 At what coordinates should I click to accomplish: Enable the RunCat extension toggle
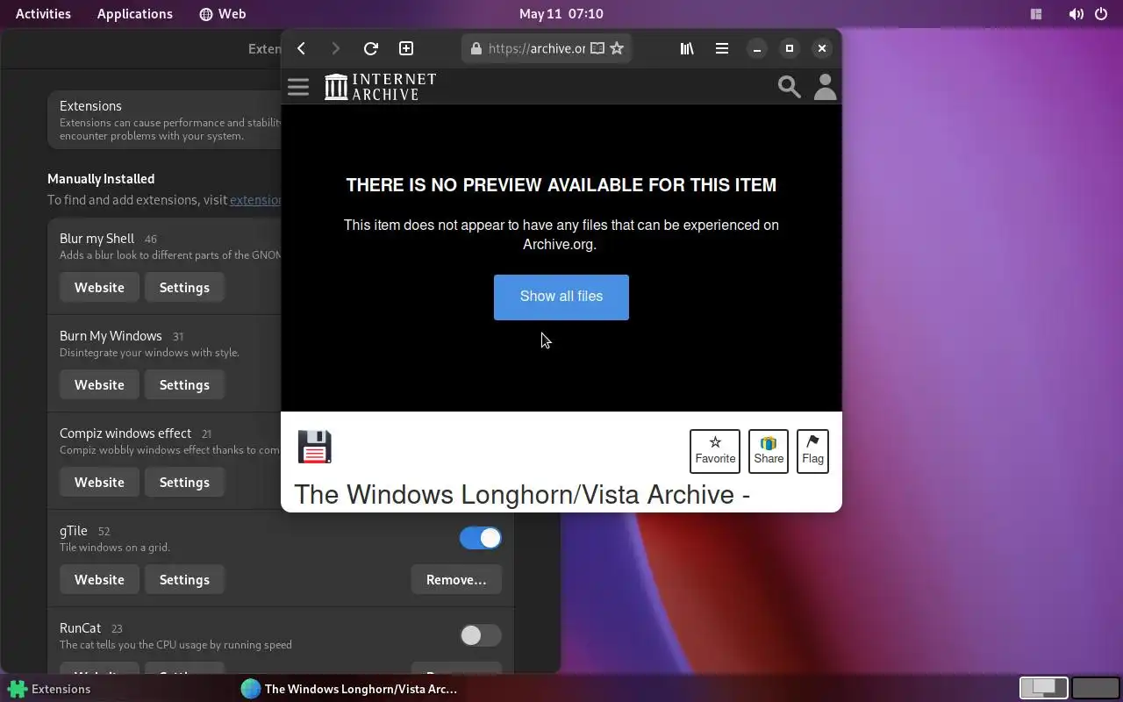pyautogui.click(x=481, y=635)
